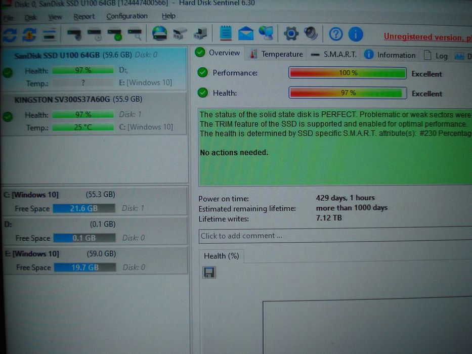Open the Configuration menu

[127, 16]
